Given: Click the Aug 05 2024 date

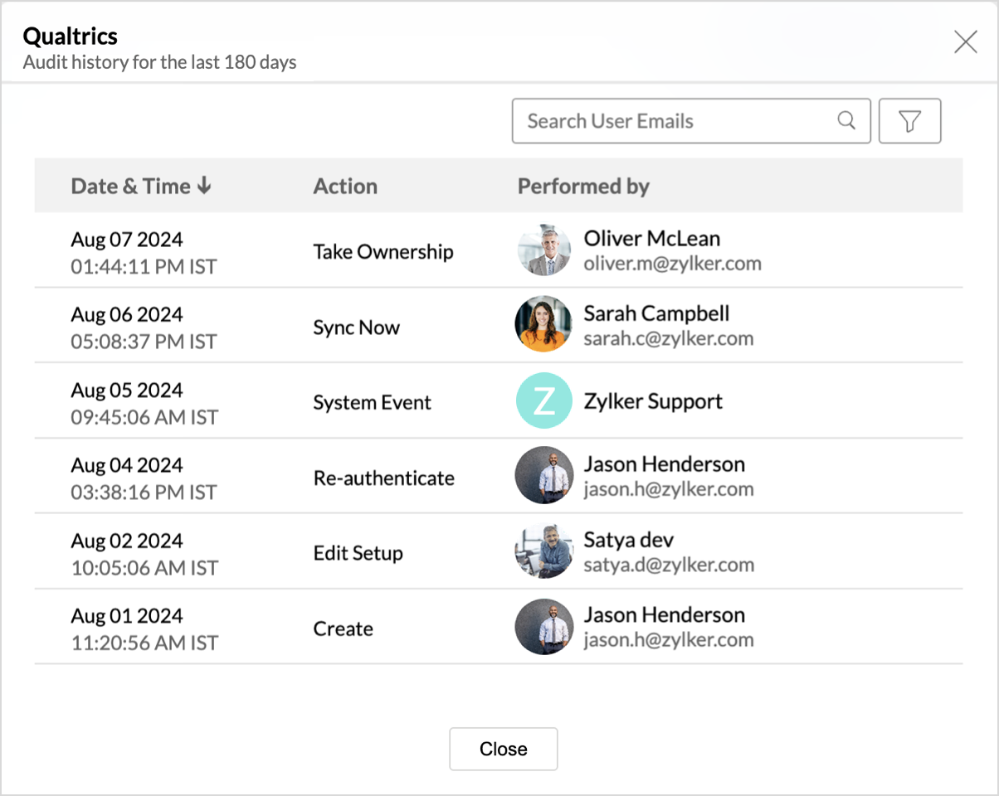Looking at the screenshot, I should 127,390.
